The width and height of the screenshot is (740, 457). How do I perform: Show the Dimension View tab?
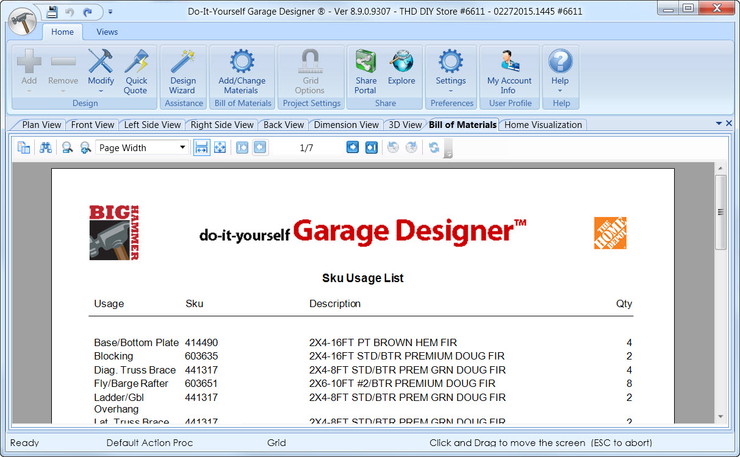click(347, 125)
